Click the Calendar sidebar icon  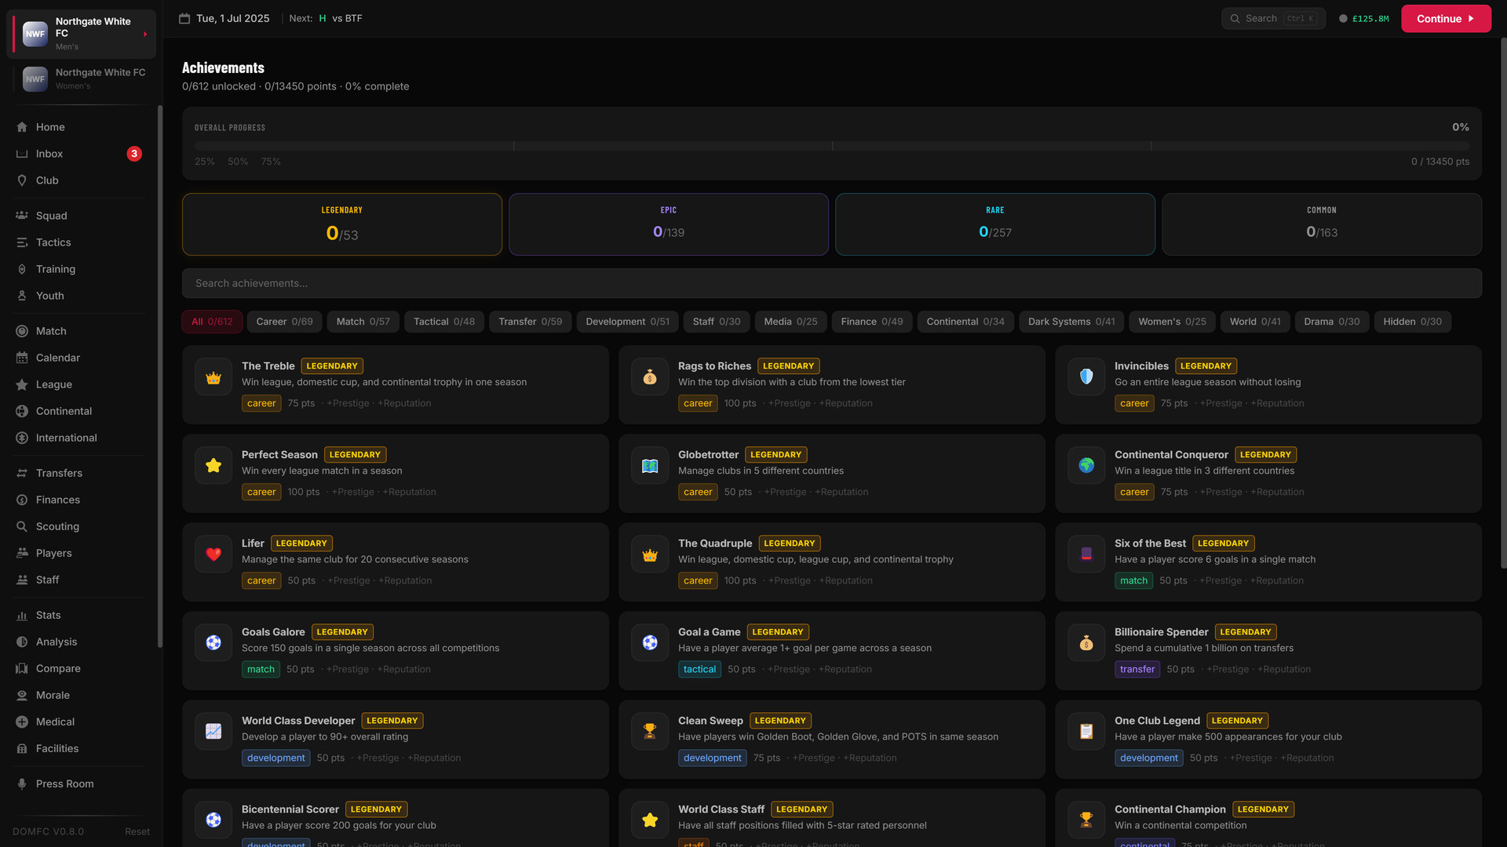tap(22, 358)
